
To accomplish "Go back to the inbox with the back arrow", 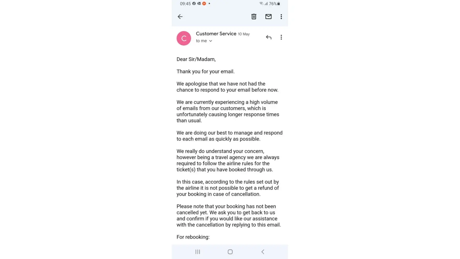I will click(180, 17).
